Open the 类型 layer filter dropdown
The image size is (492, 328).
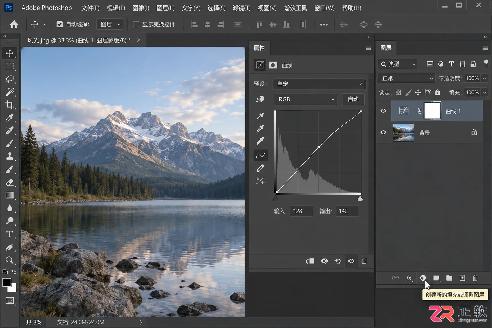click(398, 64)
